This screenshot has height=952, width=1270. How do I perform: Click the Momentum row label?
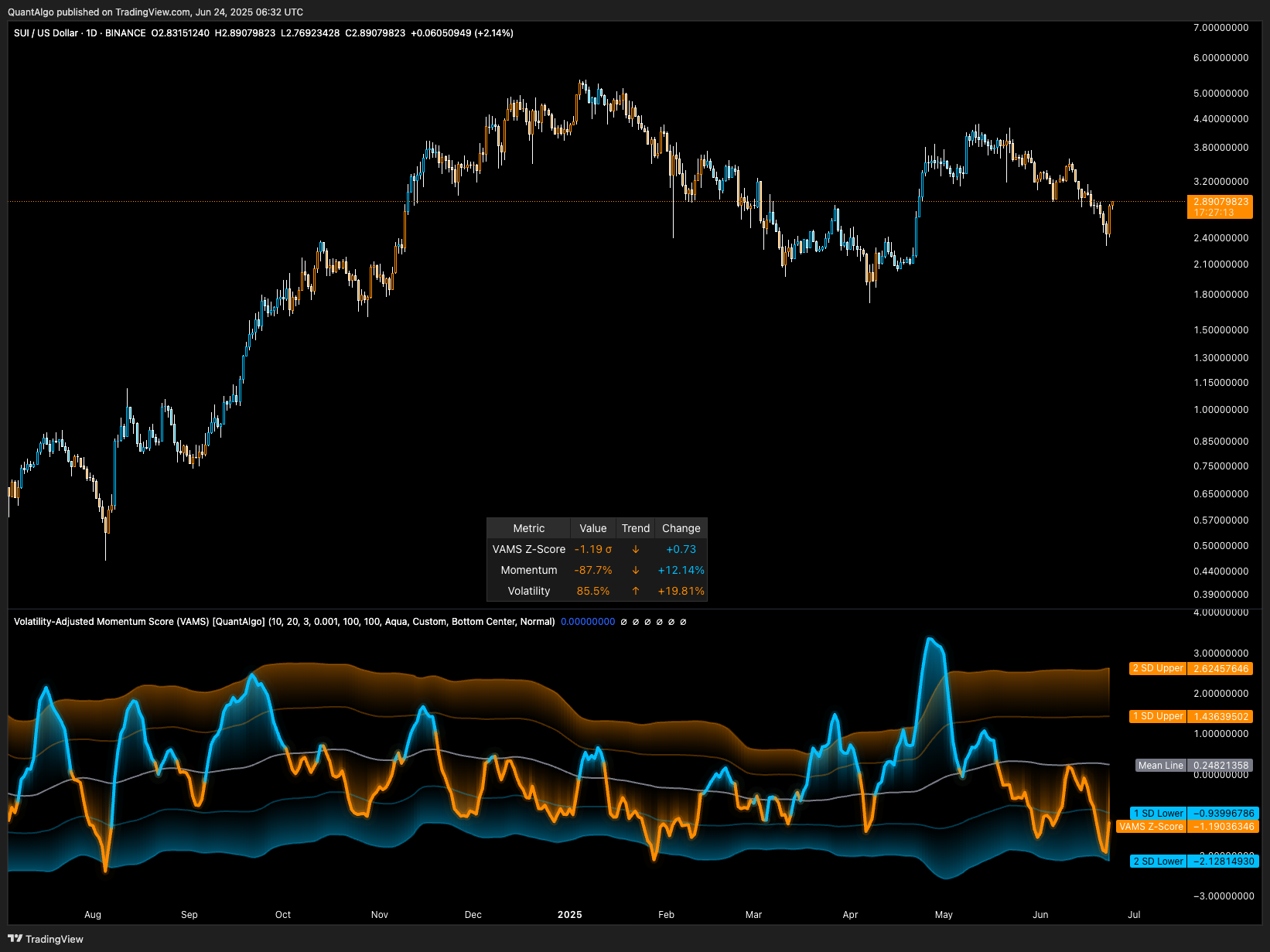(529, 570)
